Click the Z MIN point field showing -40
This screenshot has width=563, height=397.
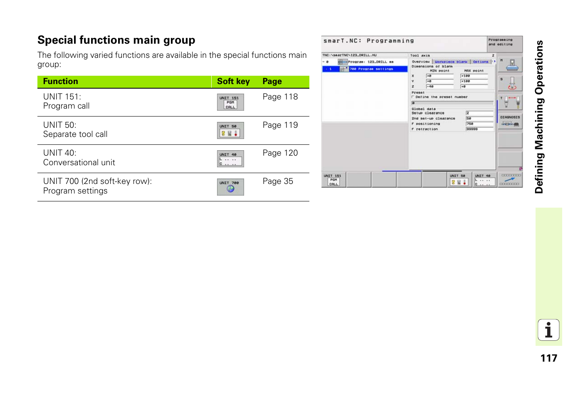(440, 87)
